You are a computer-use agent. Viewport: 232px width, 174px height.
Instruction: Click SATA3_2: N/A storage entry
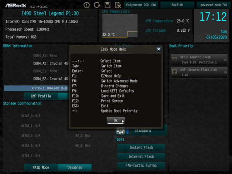pos(31,136)
